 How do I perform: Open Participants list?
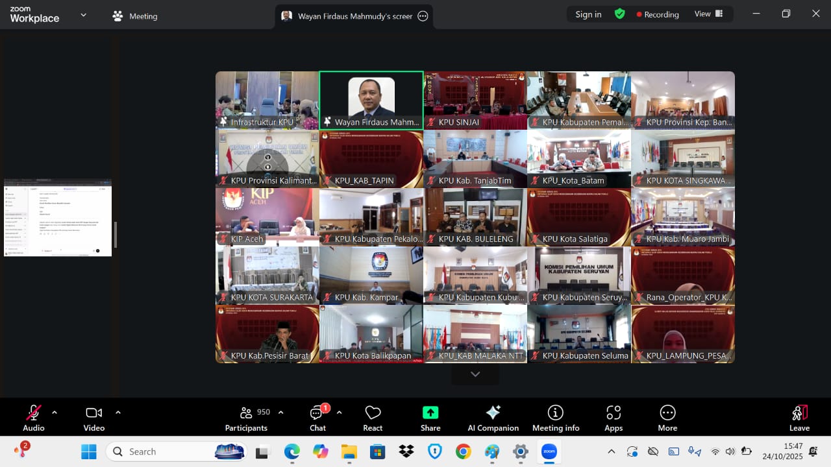coord(247,418)
